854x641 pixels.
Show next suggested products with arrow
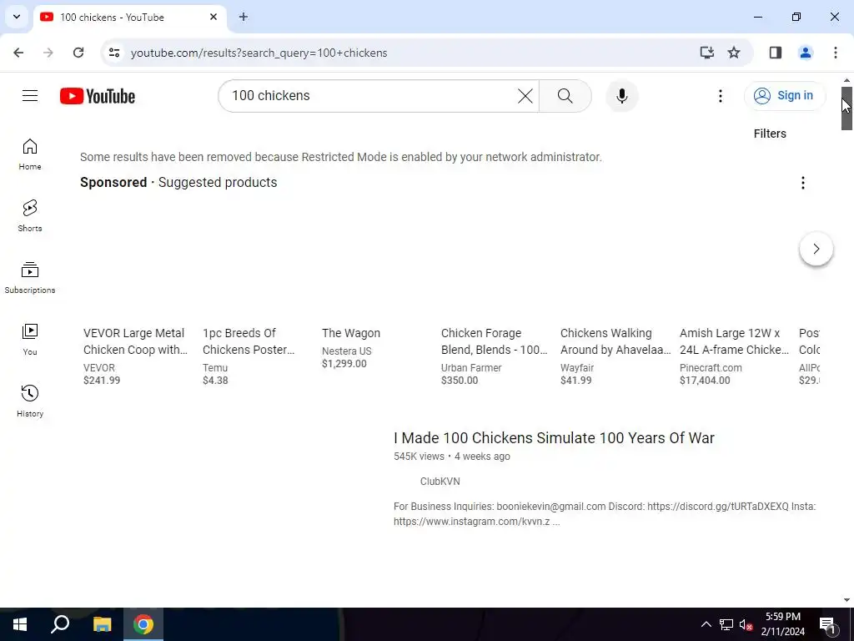coord(816,249)
